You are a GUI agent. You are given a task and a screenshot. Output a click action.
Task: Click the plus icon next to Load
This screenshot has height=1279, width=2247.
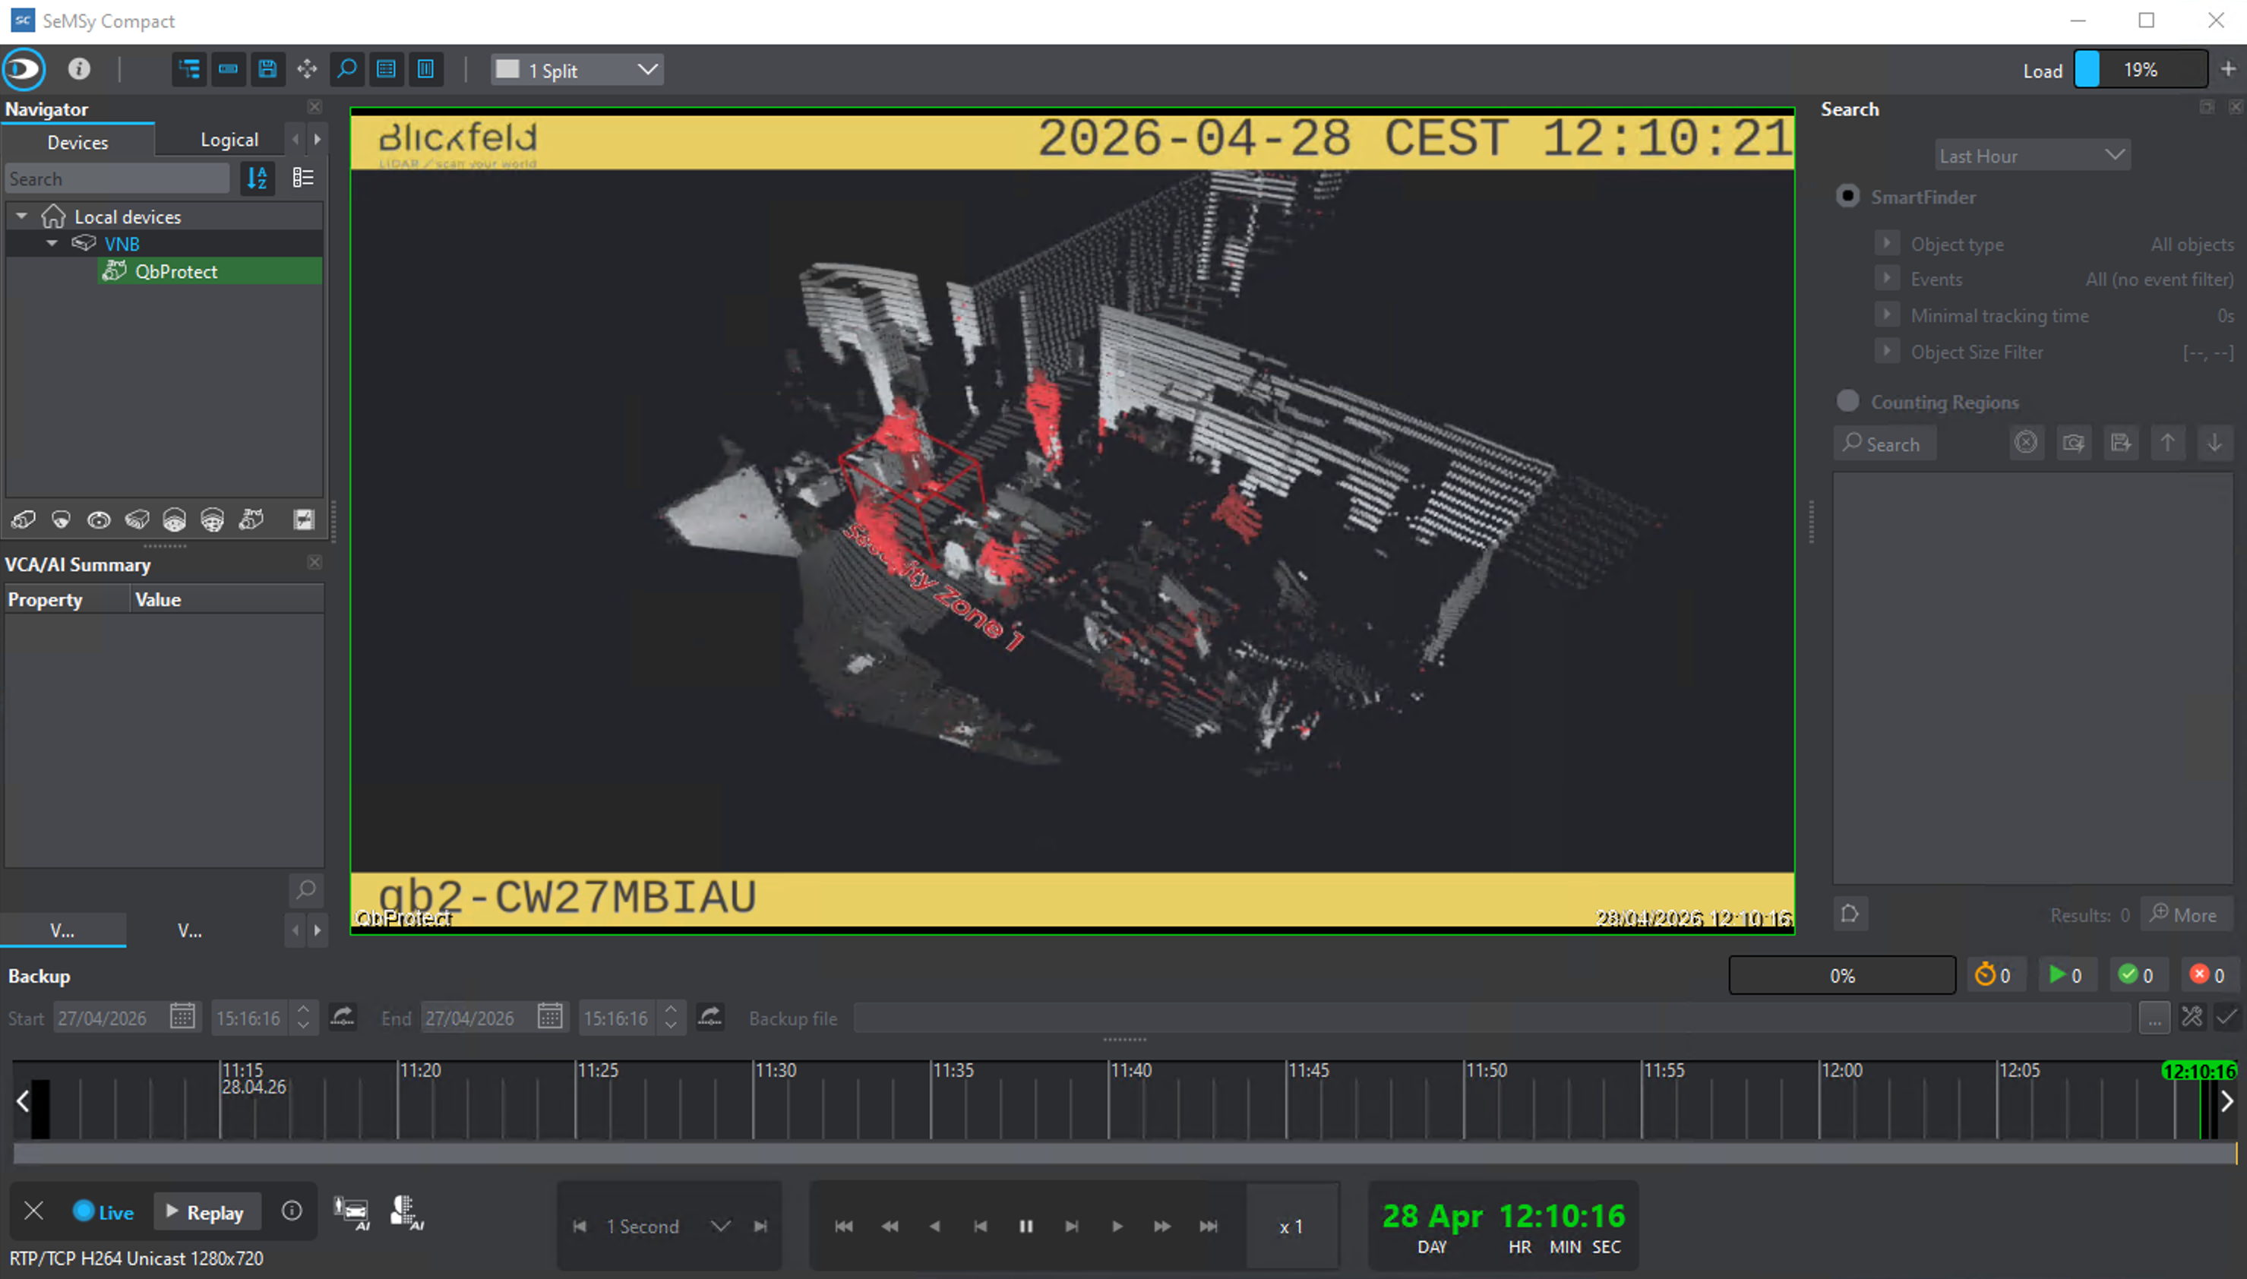point(2229,69)
